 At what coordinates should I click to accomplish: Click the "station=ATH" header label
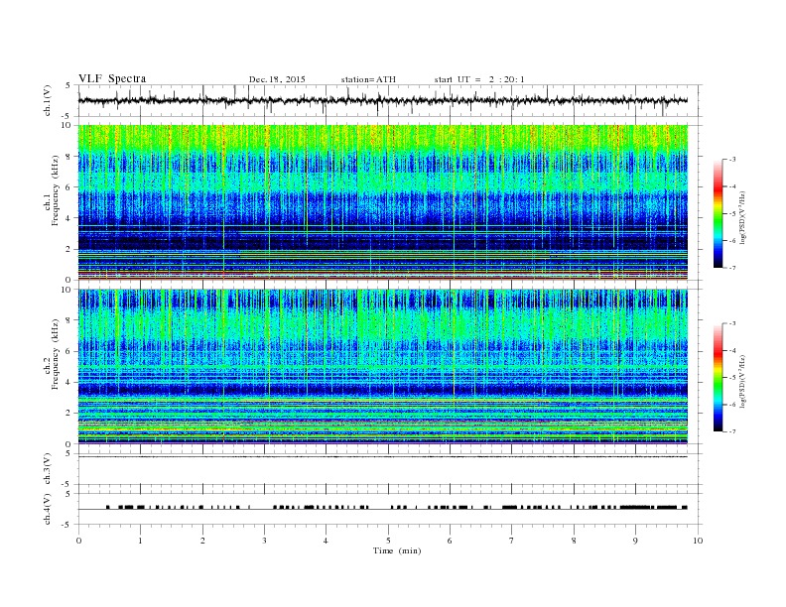[368, 79]
